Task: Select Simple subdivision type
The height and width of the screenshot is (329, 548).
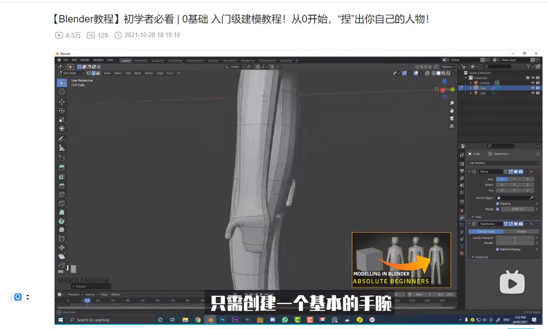Action: tap(521, 232)
